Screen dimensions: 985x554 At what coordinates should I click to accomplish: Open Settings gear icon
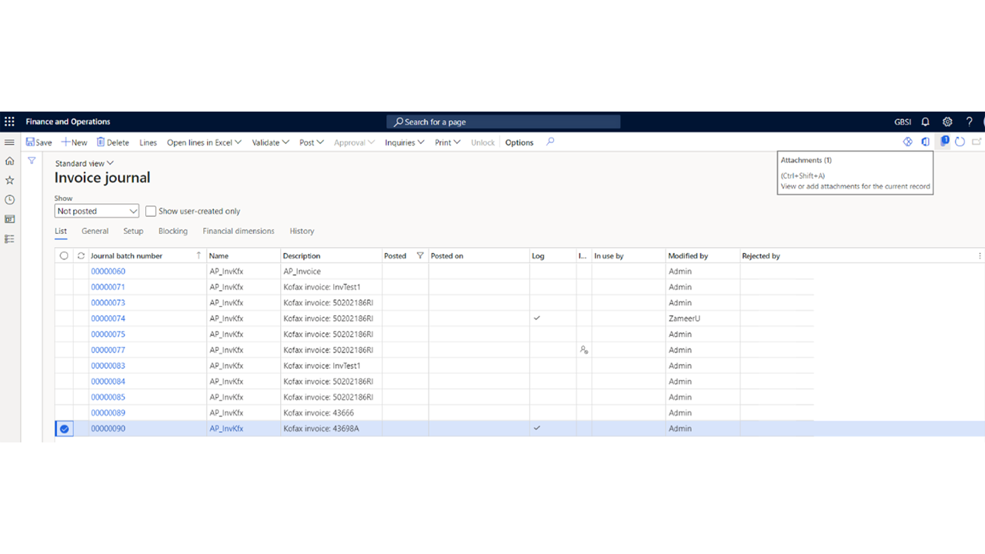(947, 122)
